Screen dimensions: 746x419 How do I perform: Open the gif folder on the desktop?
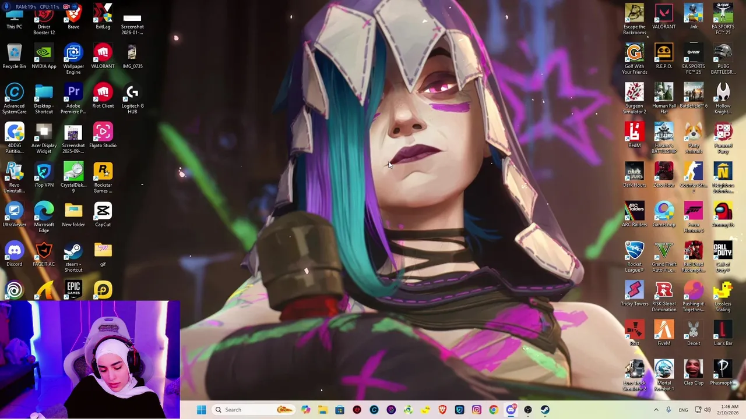coord(103,255)
